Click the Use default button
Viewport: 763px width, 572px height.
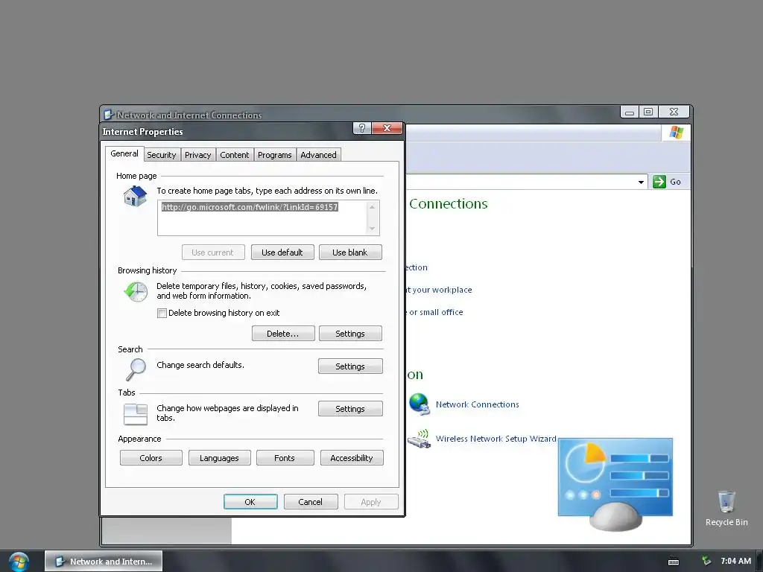[x=282, y=252]
